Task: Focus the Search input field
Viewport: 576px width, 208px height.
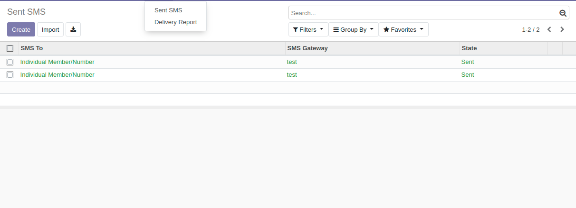Action: [423, 13]
